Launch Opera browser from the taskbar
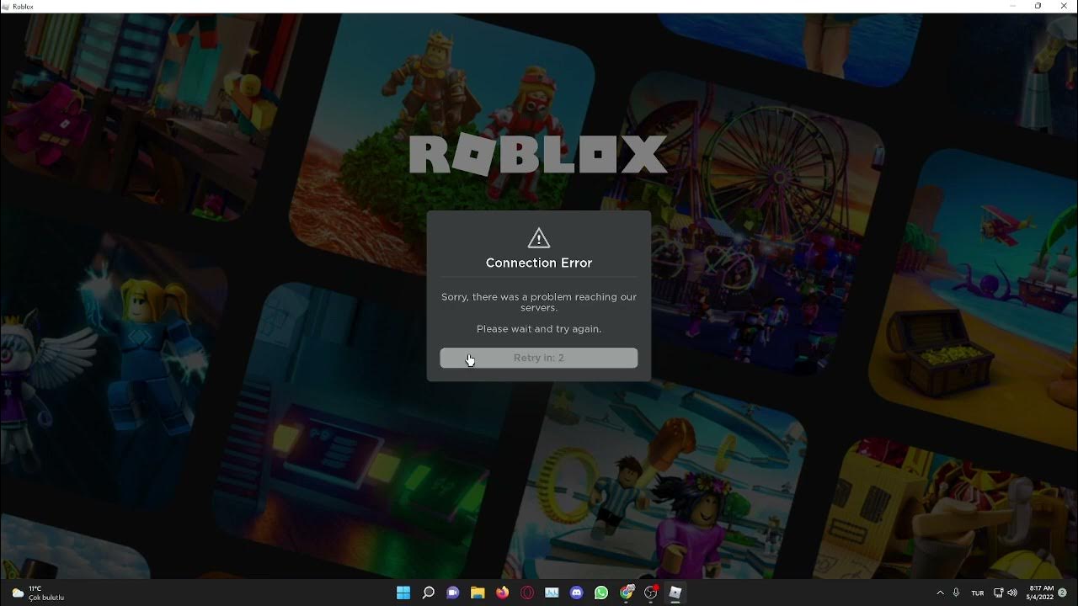 (527, 593)
